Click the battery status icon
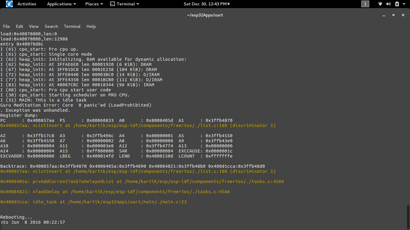The image size is (410, 230). tap(397, 4)
